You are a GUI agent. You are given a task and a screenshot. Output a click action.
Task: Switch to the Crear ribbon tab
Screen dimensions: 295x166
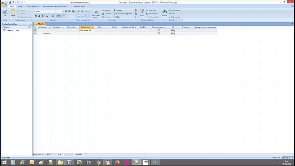click(x=20, y=6)
